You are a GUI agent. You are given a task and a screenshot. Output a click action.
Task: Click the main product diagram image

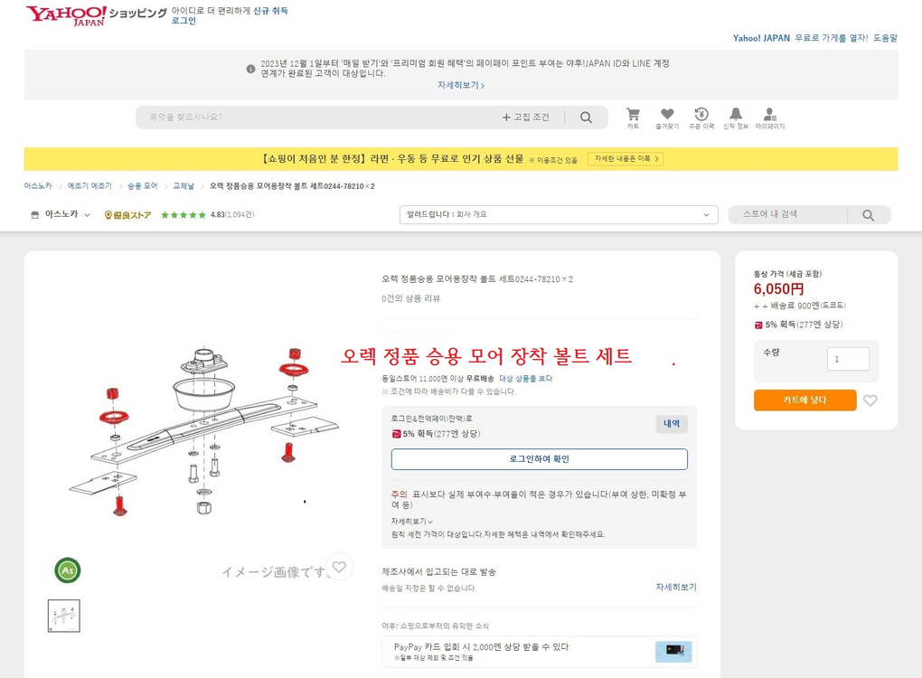tap(204, 431)
